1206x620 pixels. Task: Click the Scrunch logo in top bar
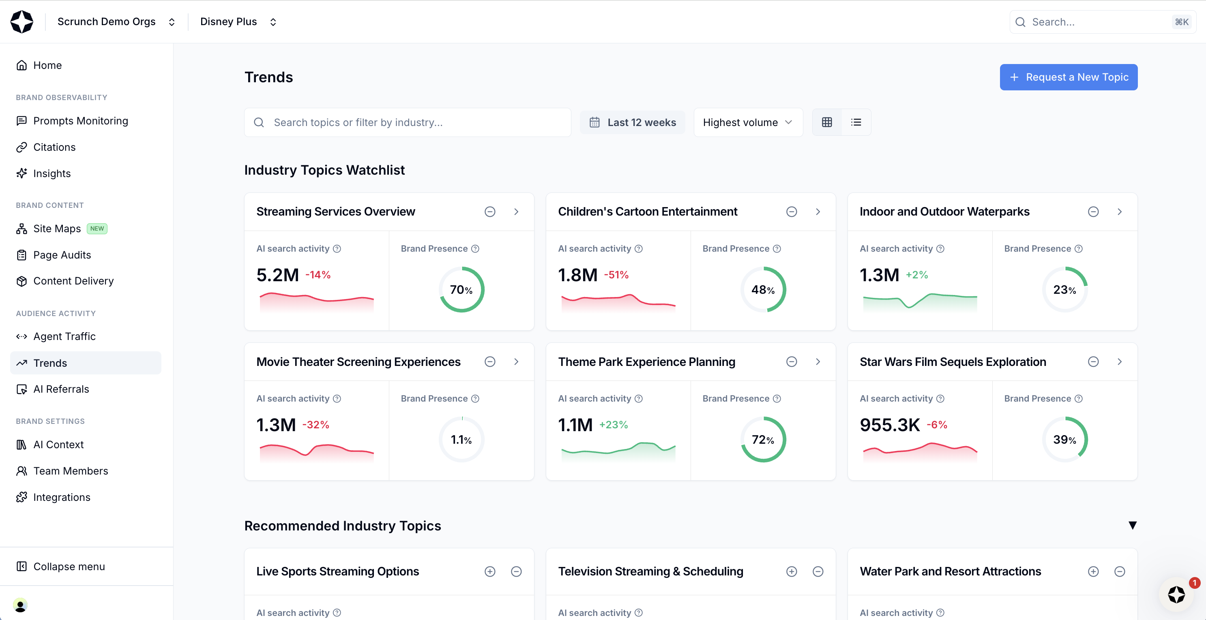[x=22, y=21]
